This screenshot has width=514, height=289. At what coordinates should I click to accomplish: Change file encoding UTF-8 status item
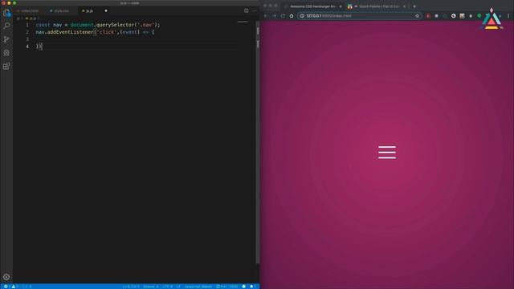(x=167, y=287)
